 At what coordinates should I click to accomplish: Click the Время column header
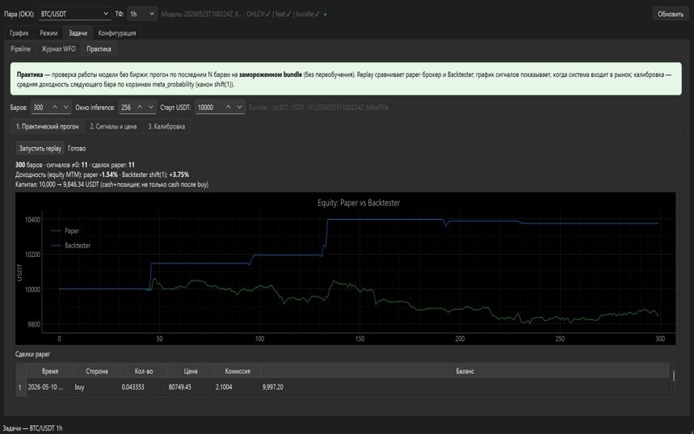click(50, 371)
